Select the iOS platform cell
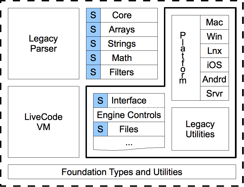The height and width of the screenshot is (187, 244). (x=214, y=65)
